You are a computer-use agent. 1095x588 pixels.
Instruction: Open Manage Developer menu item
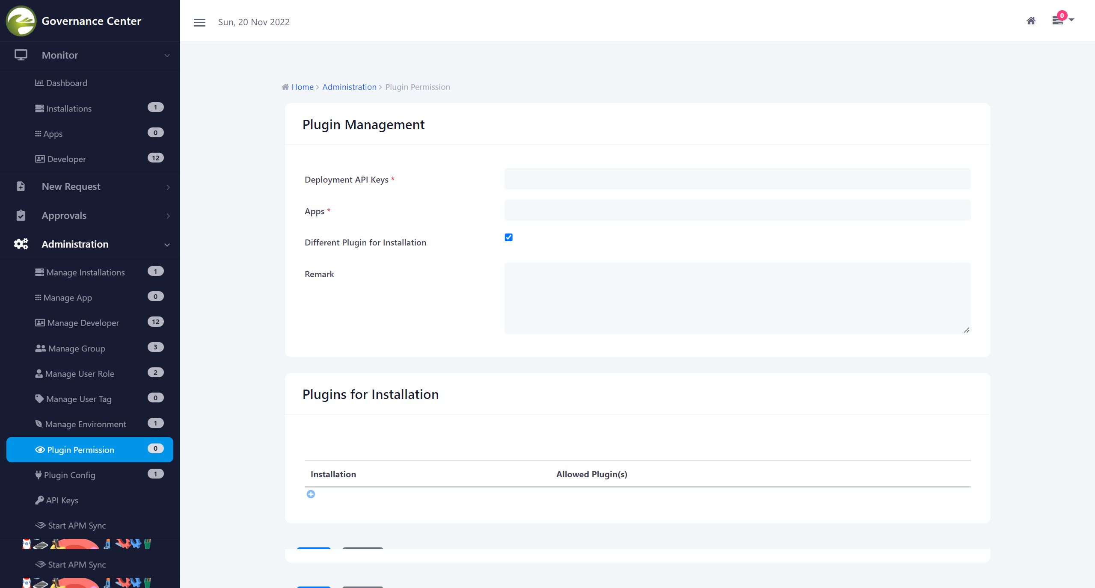[x=83, y=323]
